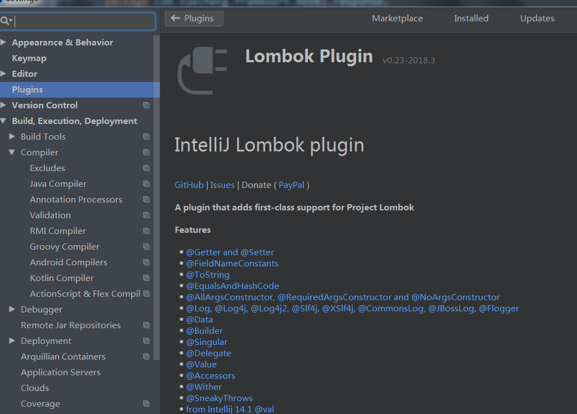Expand Build Tools node
The image size is (577, 414).
coord(12,136)
